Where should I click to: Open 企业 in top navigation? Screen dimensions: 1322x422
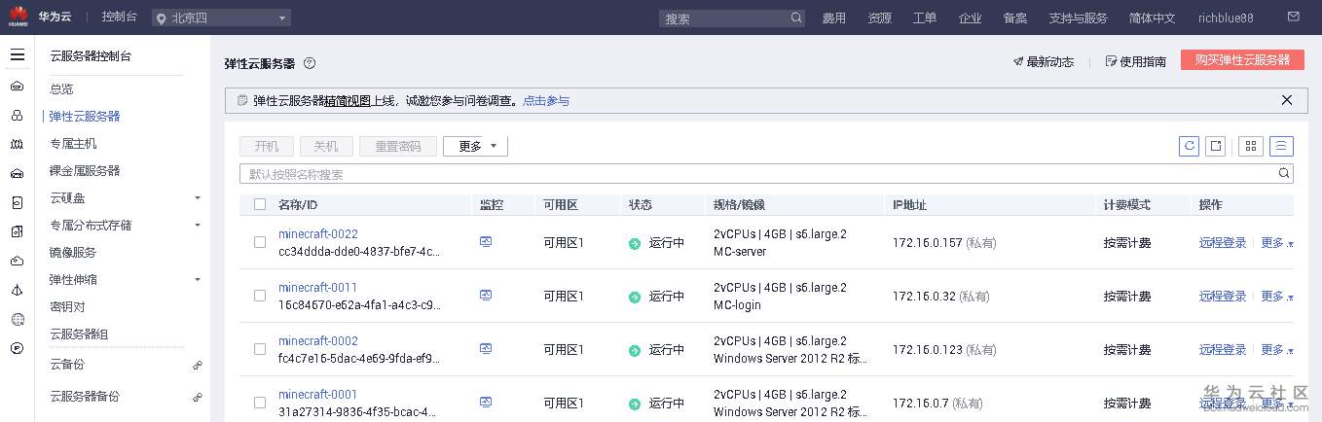(x=971, y=18)
